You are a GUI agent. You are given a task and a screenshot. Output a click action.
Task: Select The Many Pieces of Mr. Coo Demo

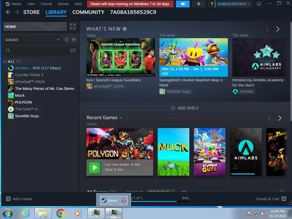click(41, 88)
